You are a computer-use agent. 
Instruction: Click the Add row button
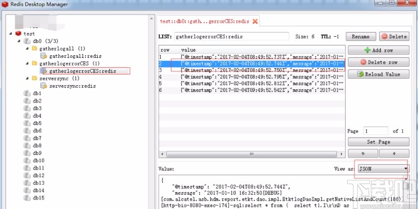[379, 50]
